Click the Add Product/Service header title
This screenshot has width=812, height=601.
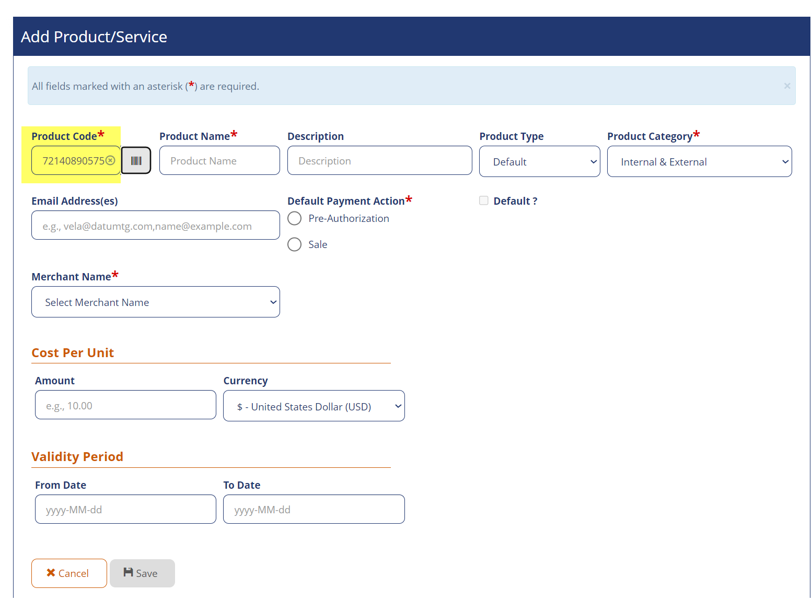tap(94, 37)
